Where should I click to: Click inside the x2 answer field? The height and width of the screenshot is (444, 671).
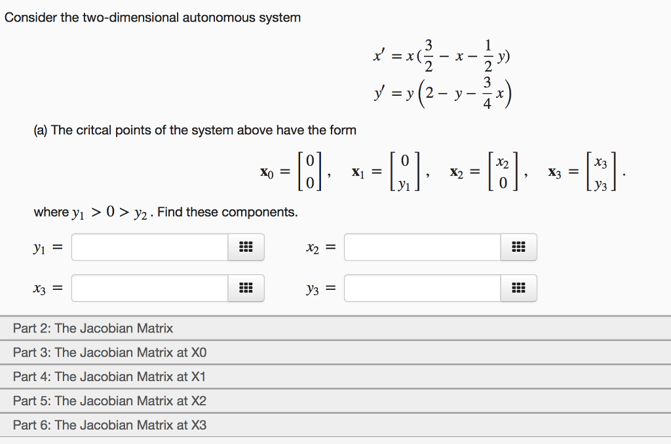(423, 247)
